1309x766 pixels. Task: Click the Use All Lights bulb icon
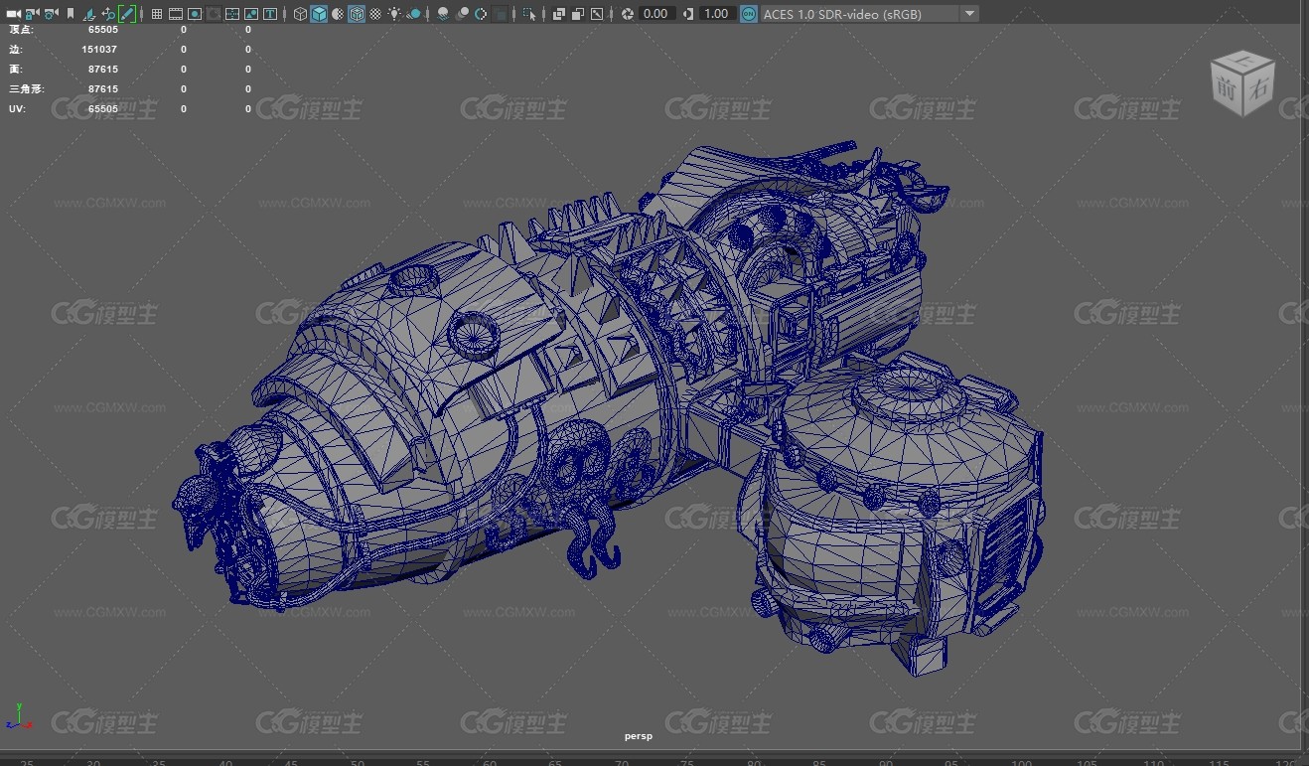tap(394, 14)
